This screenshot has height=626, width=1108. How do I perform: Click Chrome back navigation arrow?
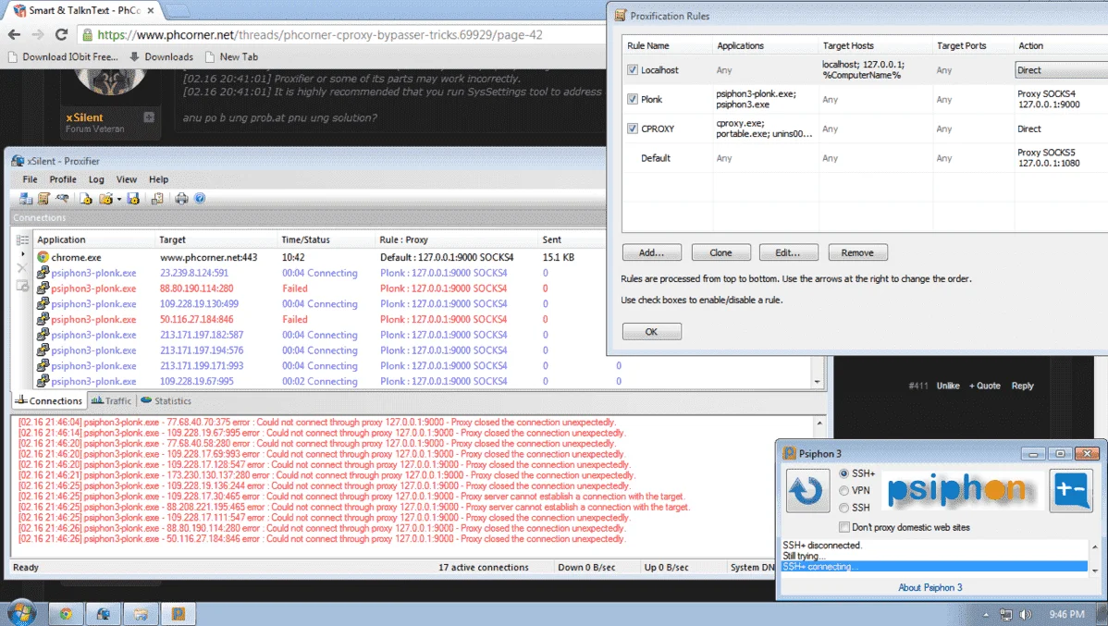(14, 34)
